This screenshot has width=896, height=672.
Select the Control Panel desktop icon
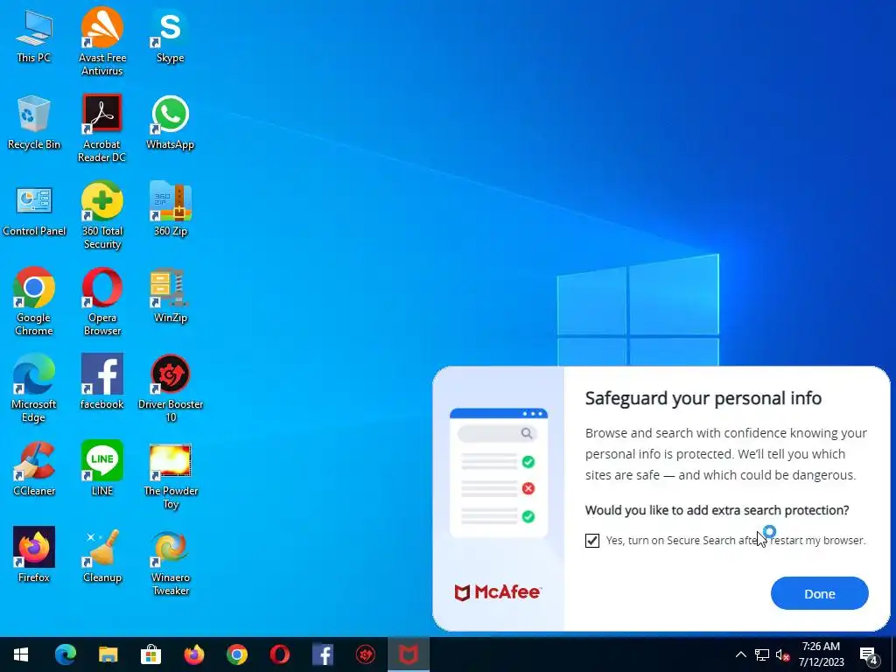coord(34,210)
